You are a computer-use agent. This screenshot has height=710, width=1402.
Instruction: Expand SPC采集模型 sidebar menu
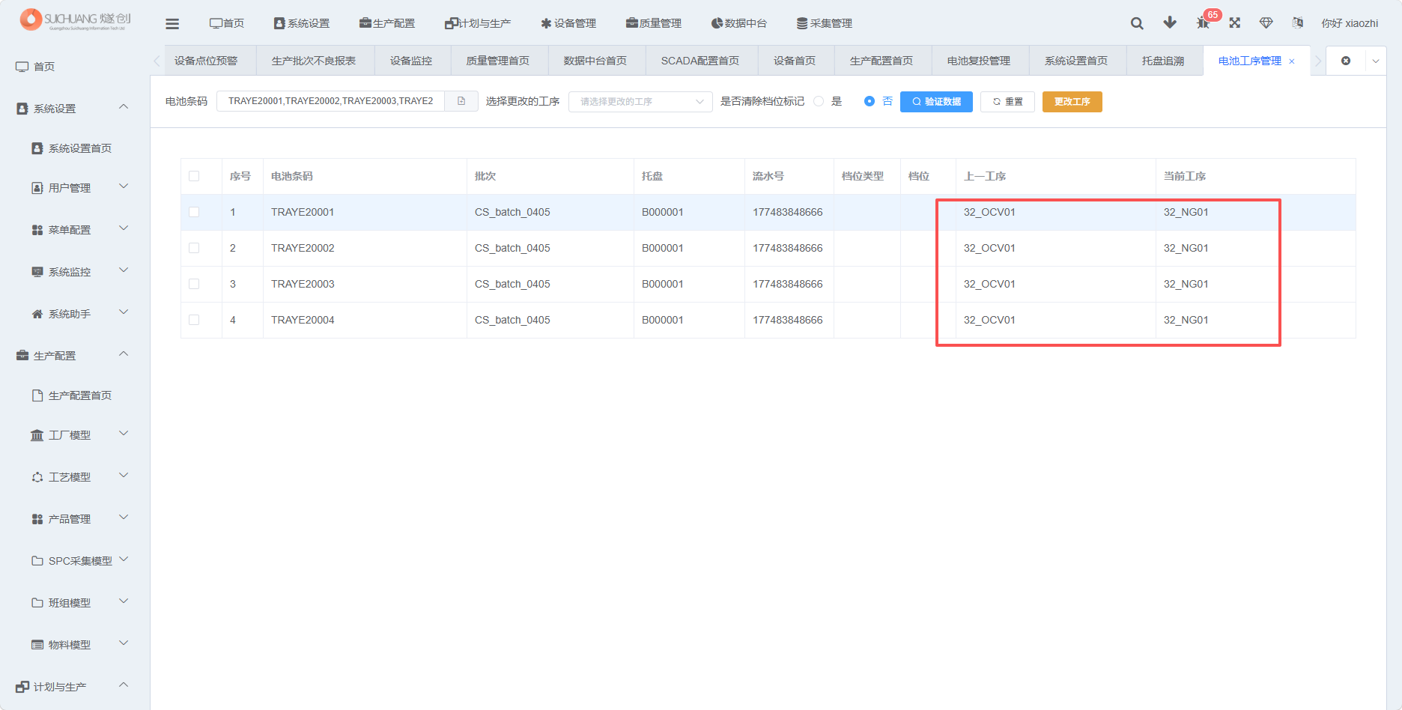pyautogui.click(x=124, y=559)
